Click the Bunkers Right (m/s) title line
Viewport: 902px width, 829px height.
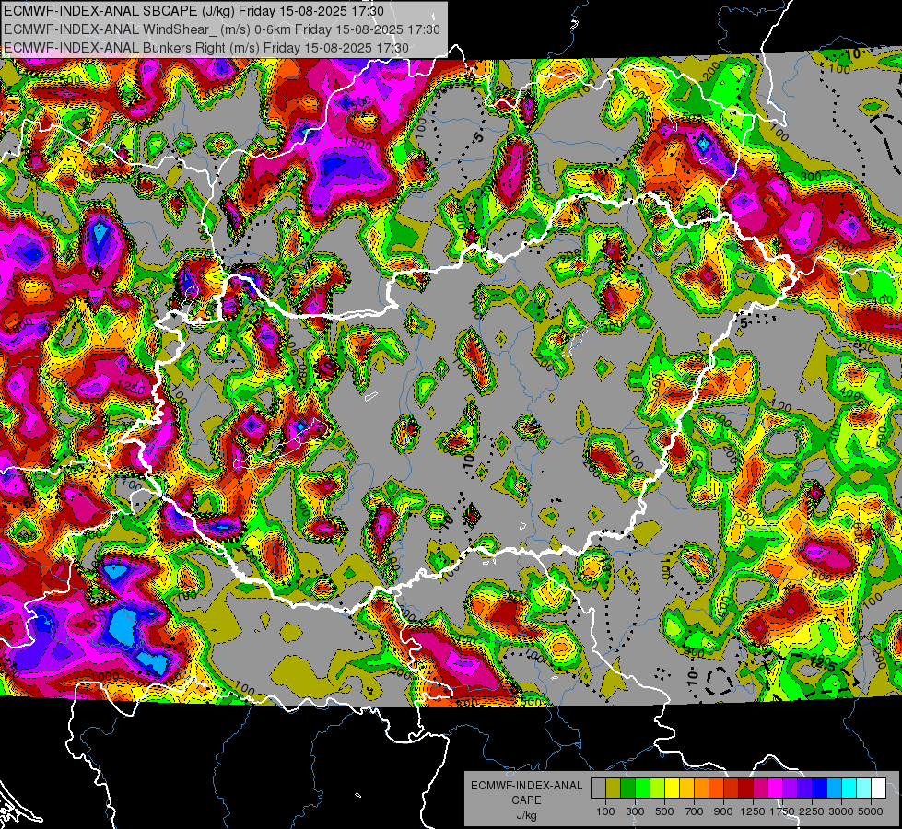206,48
